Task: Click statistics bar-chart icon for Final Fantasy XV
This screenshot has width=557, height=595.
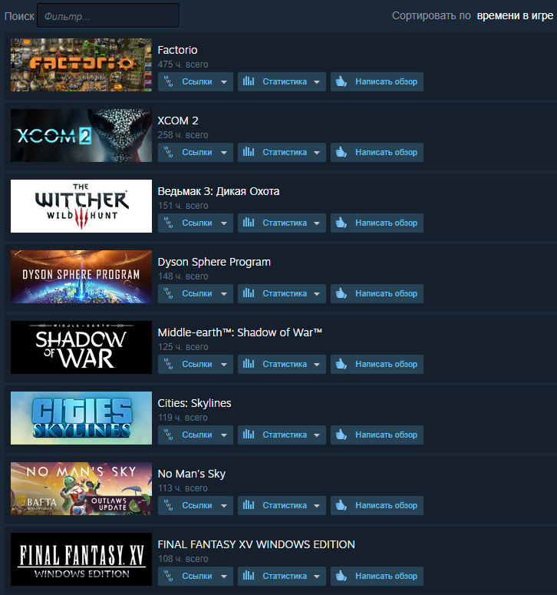Action: pos(249,576)
